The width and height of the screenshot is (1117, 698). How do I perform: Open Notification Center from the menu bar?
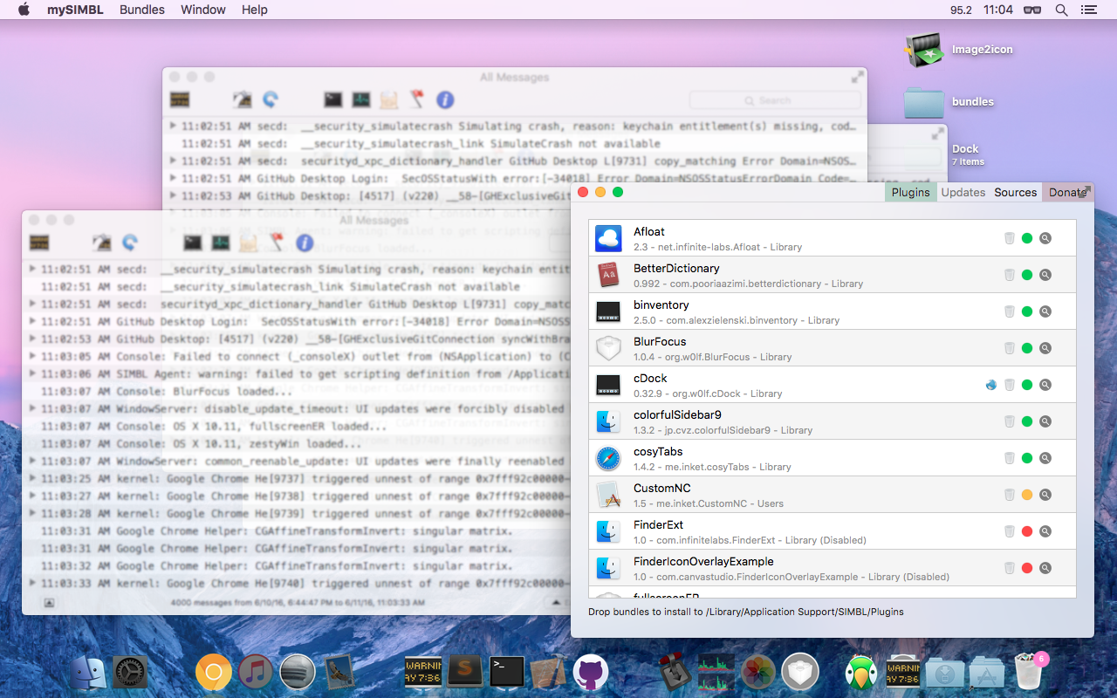(1088, 10)
